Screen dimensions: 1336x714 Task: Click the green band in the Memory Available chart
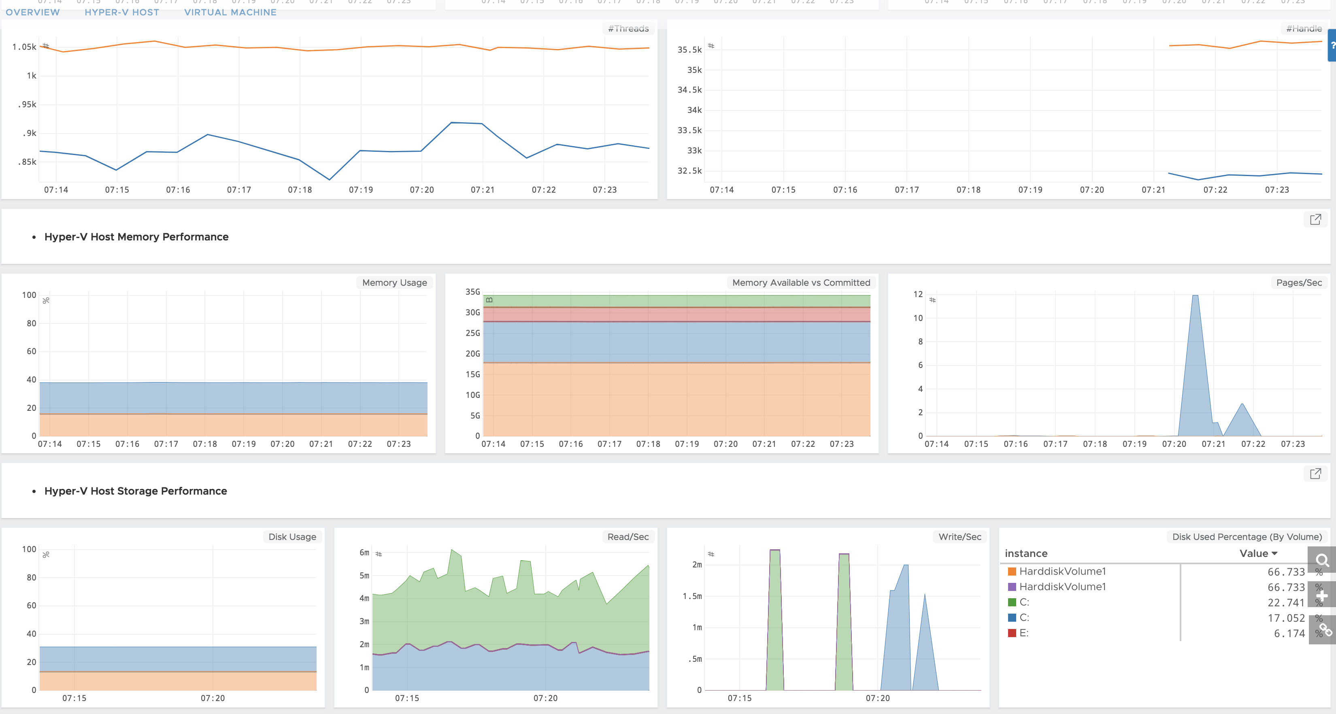point(677,301)
